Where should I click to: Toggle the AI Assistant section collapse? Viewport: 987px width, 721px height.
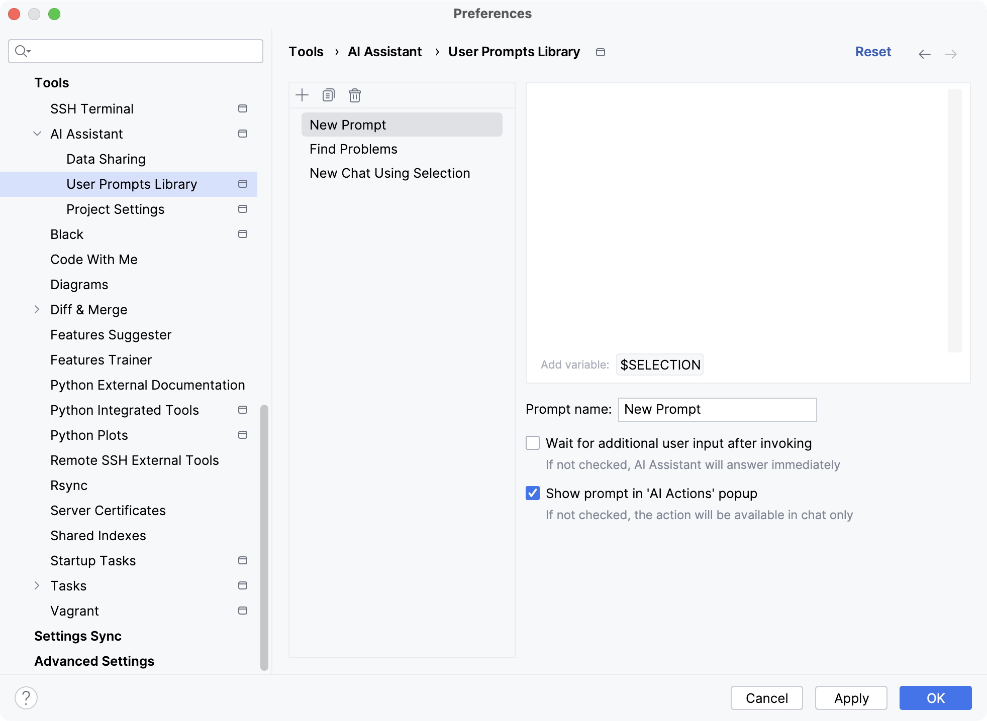[x=36, y=133]
